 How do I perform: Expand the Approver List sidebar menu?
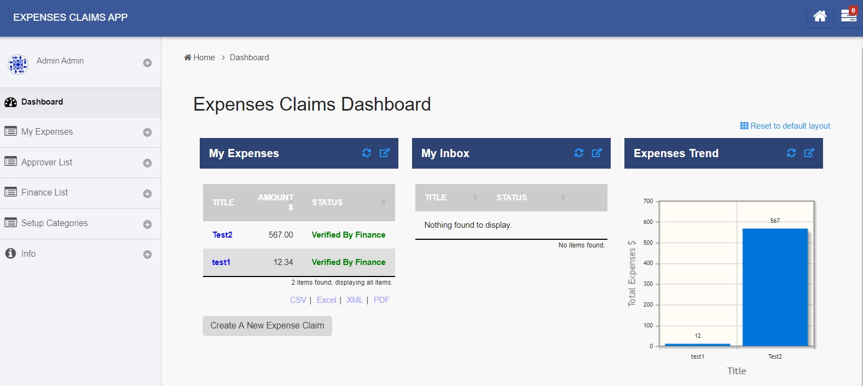pos(147,163)
